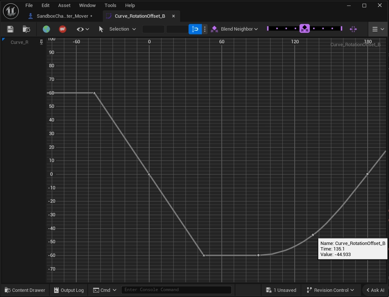
Task: Open the hamburger settings menu
Action: tap(378, 29)
